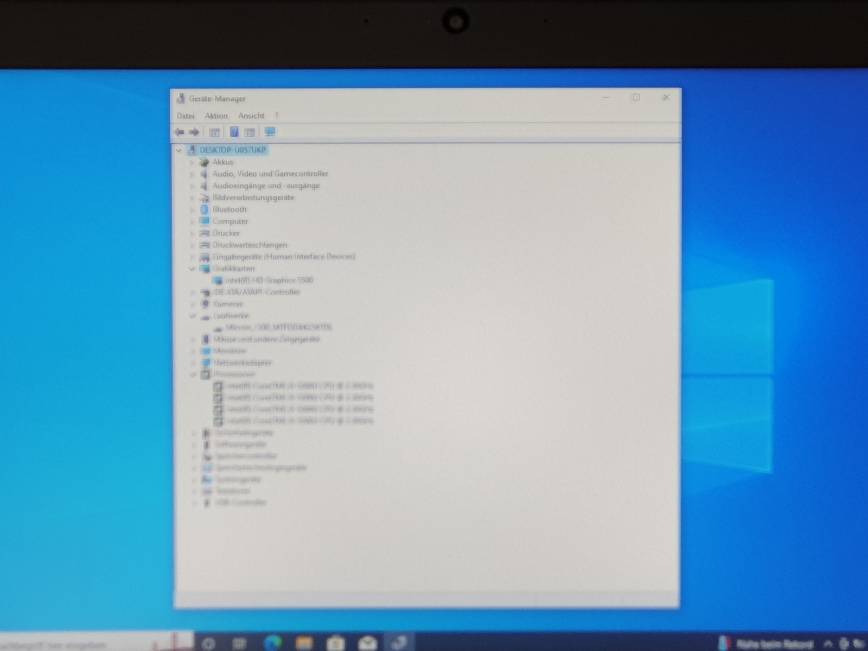
Task: Click the Back arrow toolbar icon
Action: [x=179, y=132]
